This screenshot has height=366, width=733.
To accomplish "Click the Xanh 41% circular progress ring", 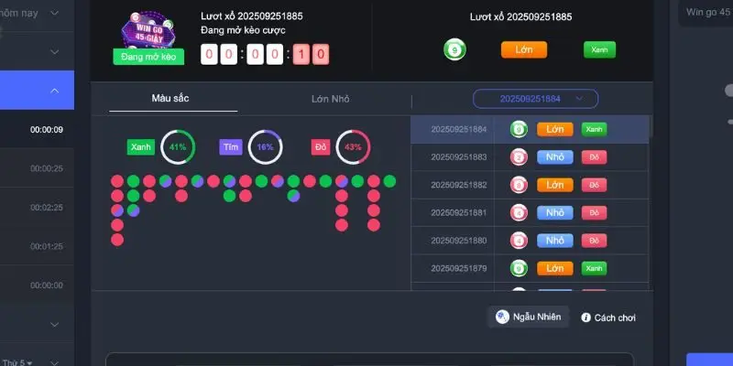I will click(x=177, y=146).
